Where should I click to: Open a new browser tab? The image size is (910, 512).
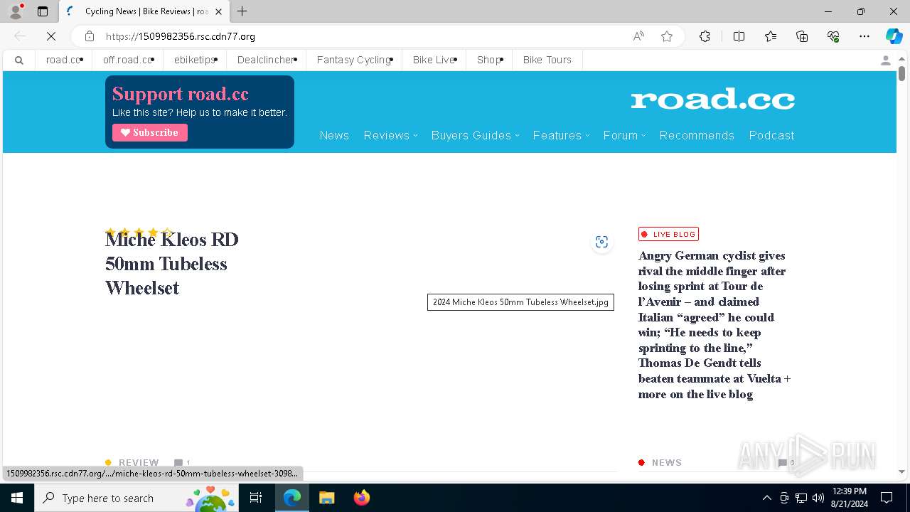point(242,11)
